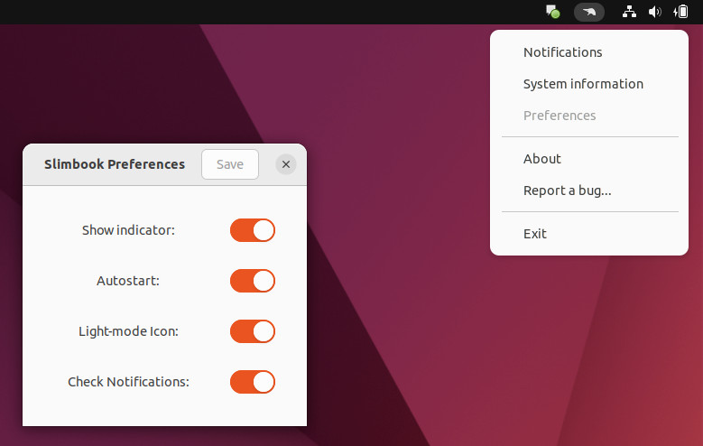The width and height of the screenshot is (703, 446).
Task: Toggle the Light-mode Icon switch
Action: pyautogui.click(x=253, y=331)
